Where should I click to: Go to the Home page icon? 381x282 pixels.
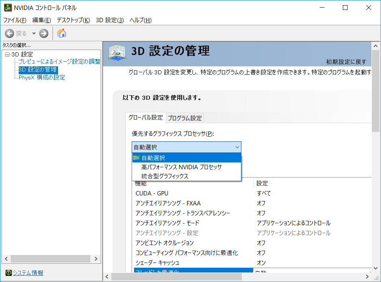(x=62, y=33)
